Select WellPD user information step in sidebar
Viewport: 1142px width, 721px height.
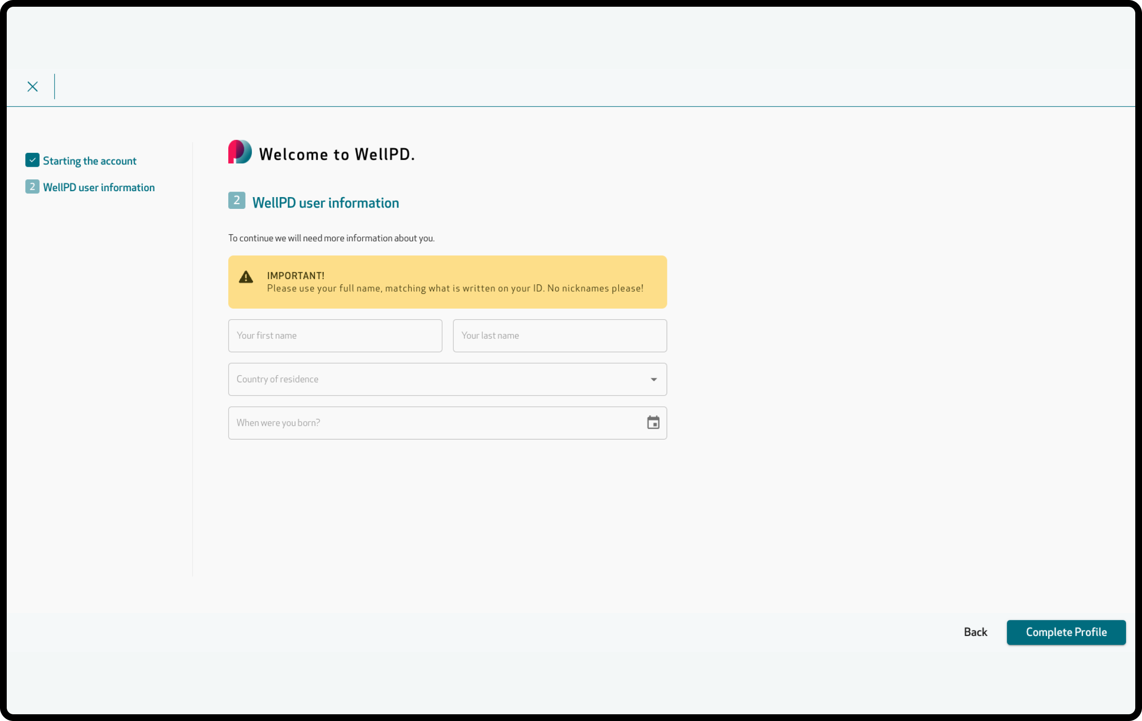click(99, 187)
